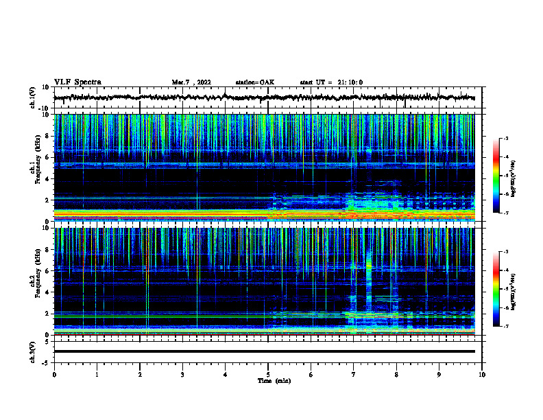Screen dimensions: 543x420
Task: Click the ch.1 "Frequency (kHz)" axis label
Action: tap(38, 159)
